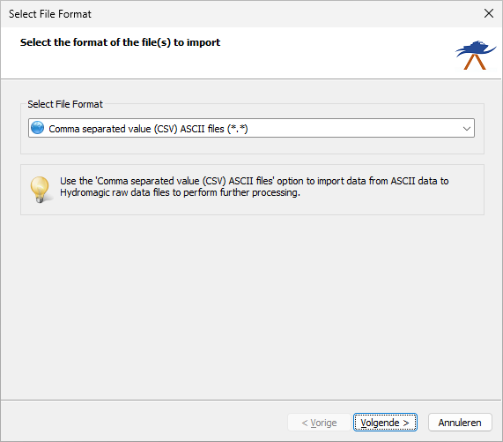Click the greyed-out < Vorige button
The image size is (503, 442).
(x=319, y=423)
